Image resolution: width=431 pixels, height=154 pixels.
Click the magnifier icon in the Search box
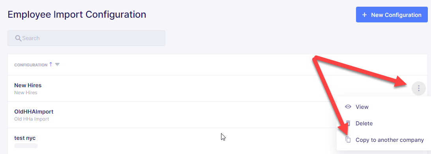(18, 38)
